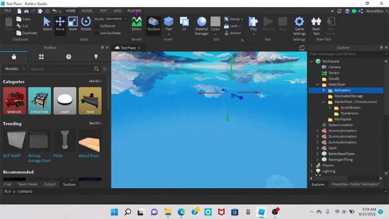Screen dimensions: 389x219
Task: Open the Group dropdown arrow
Action: click(x=242, y=19)
